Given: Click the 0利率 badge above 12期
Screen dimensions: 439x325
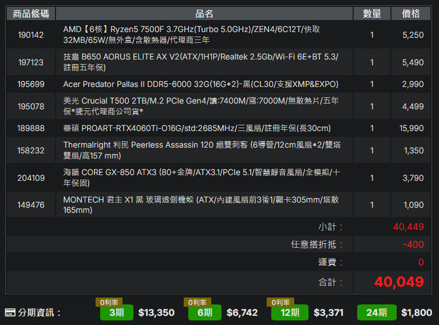Looking at the screenshot, I should pos(280,302).
